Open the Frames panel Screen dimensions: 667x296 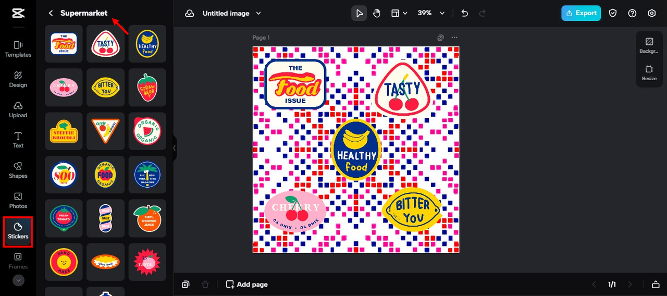click(18, 261)
